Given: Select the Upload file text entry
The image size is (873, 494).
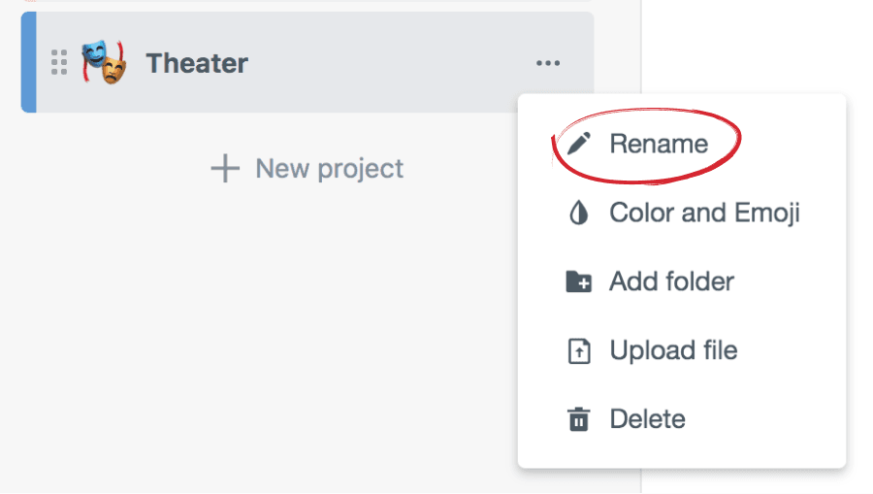Looking at the screenshot, I should click(x=673, y=351).
